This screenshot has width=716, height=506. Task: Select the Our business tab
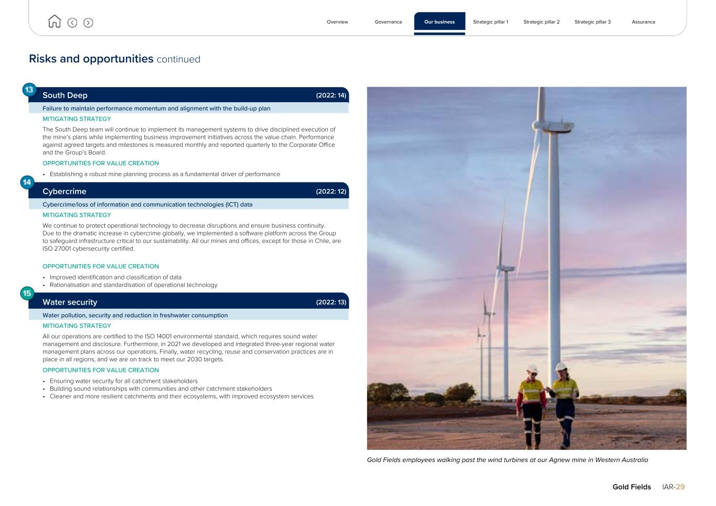point(439,22)
